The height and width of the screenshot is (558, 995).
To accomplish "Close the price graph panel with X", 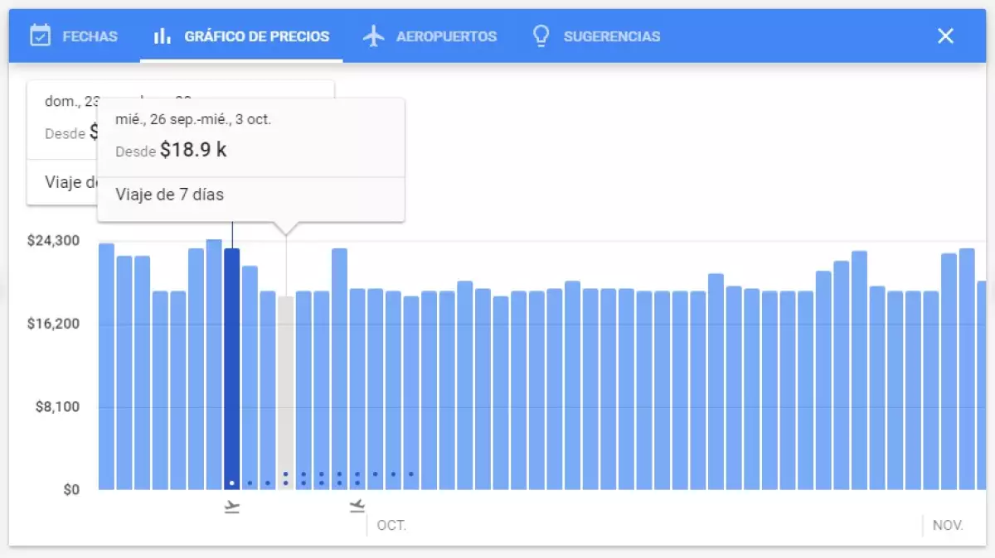I will (x=945, y=36).
